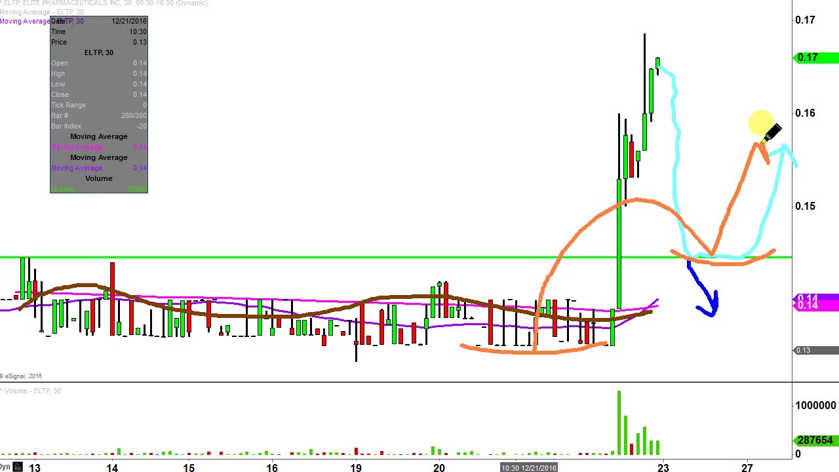
Task: Select the 'Bar #' row showing 280/300
Action: 99,115
